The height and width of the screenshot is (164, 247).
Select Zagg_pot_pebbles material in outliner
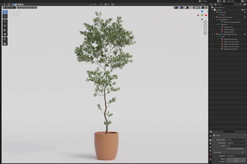tap(229, 32)
